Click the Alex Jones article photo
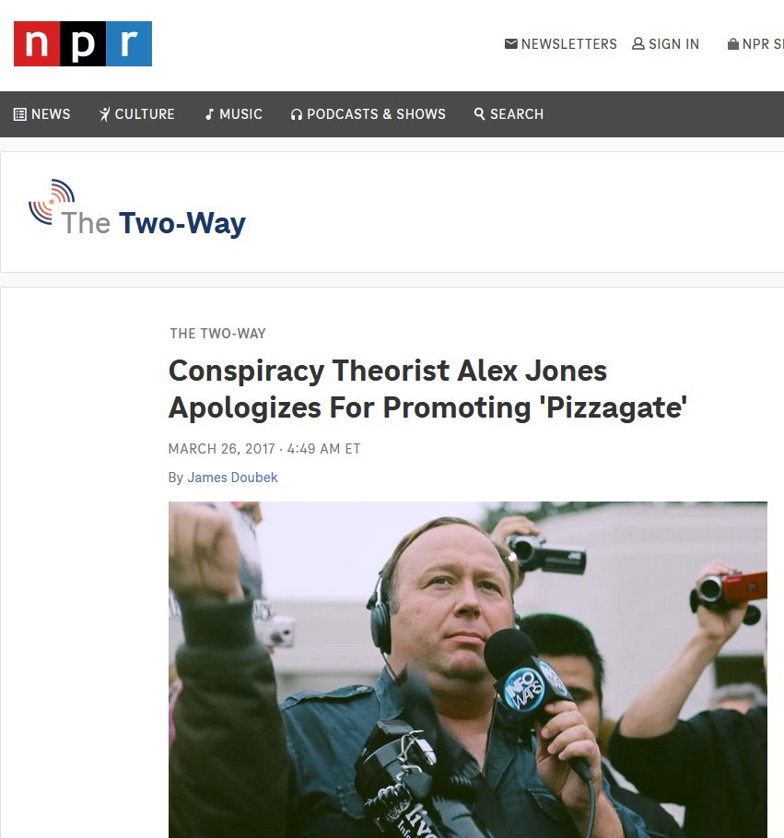784x838 pixels. pyautogui.click(x=468, y=669)
